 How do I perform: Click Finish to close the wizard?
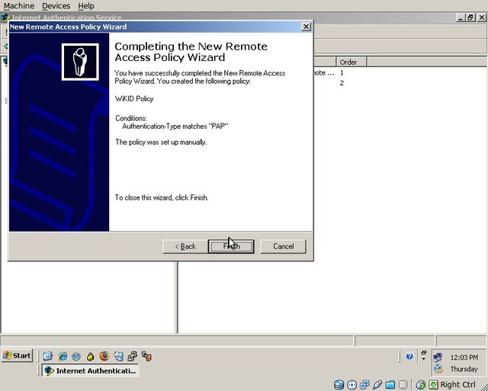tap(231, 246)
